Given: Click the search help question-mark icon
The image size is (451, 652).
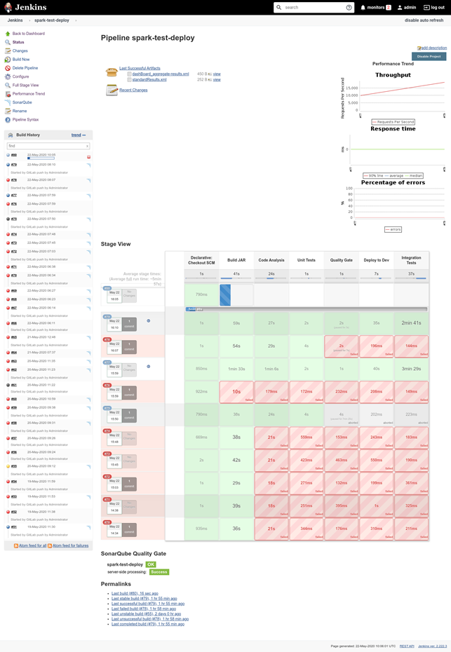Looking at the screenshot, I should [x=349, y=8].
